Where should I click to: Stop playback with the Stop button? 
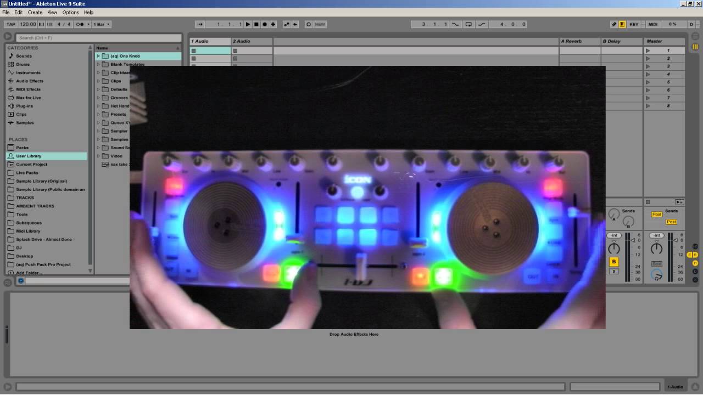(256, 24)
